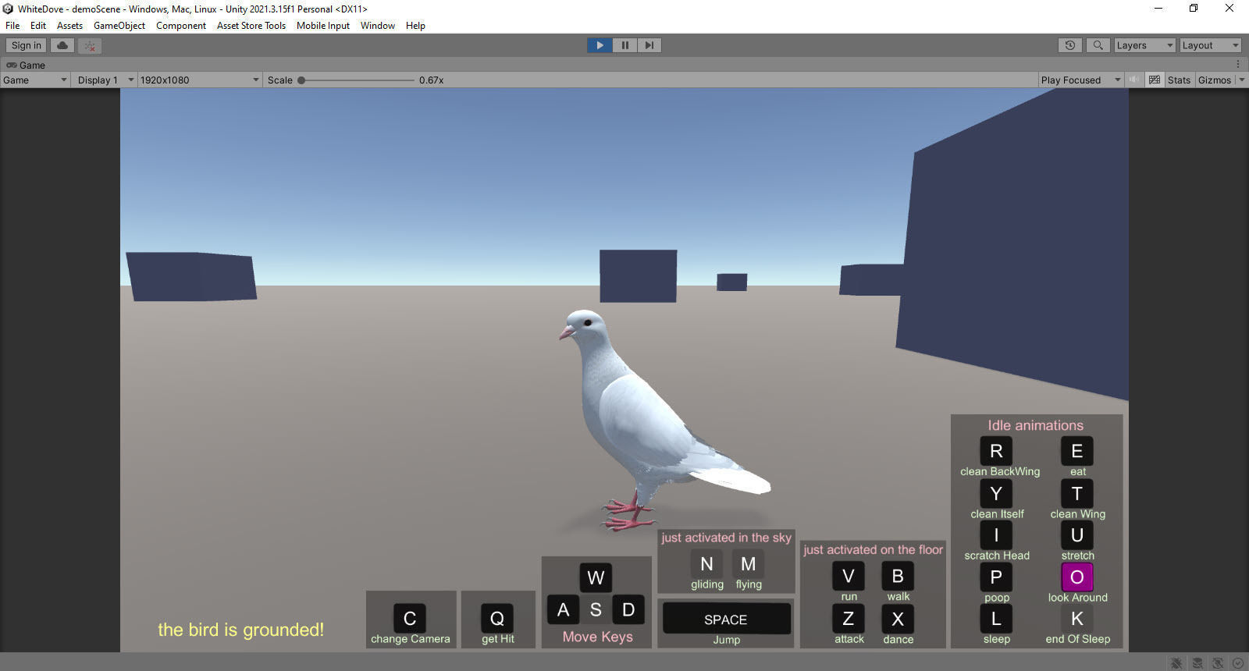
Task: Toggle Gizmos in Game view
Action: click(1214, 80)
